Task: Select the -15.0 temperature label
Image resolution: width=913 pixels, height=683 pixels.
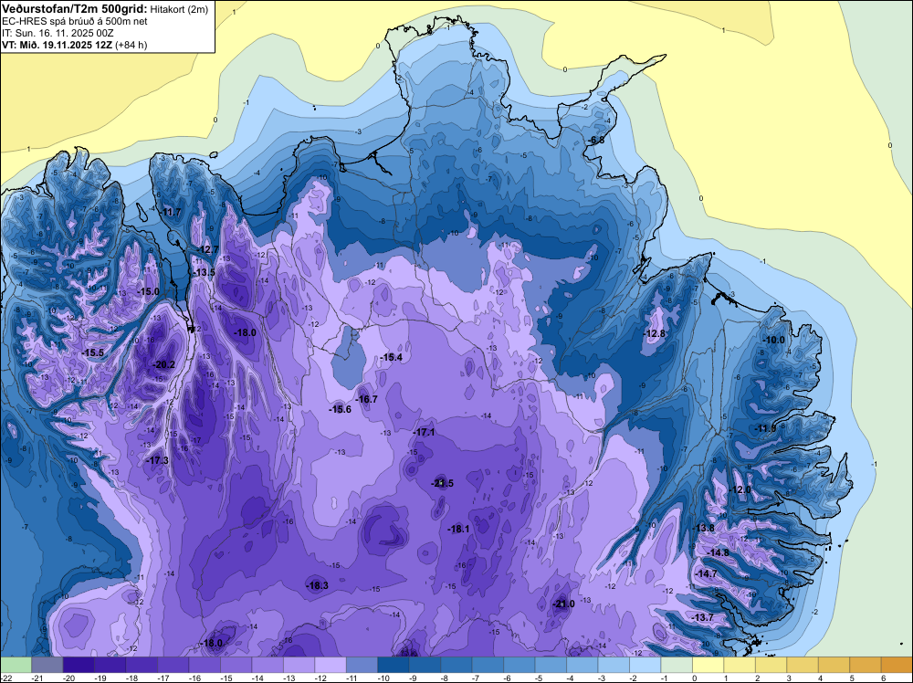Action: pyautogui.click(x=148, y=291)
